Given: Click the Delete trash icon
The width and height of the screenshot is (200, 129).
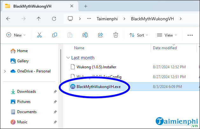Looking at the screenshot, I should [x=116, y=35].
